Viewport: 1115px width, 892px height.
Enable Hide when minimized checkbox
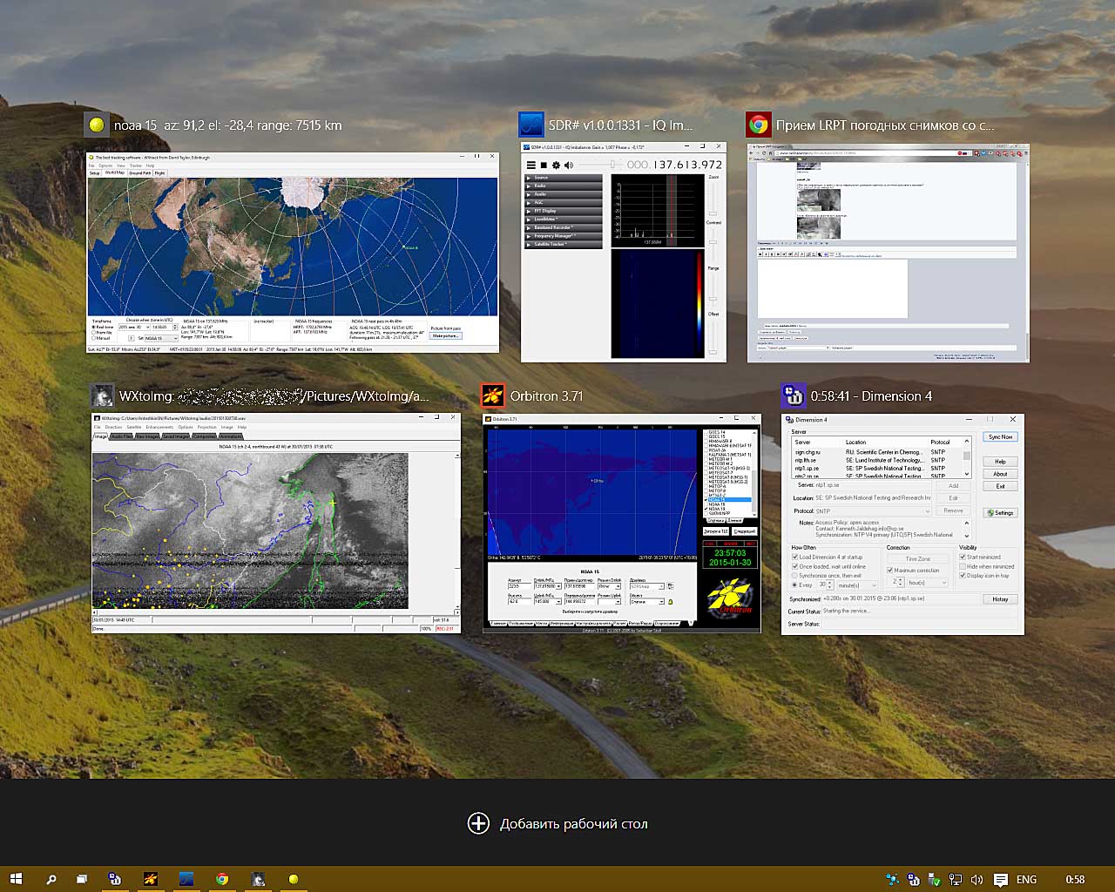[963, 566]
